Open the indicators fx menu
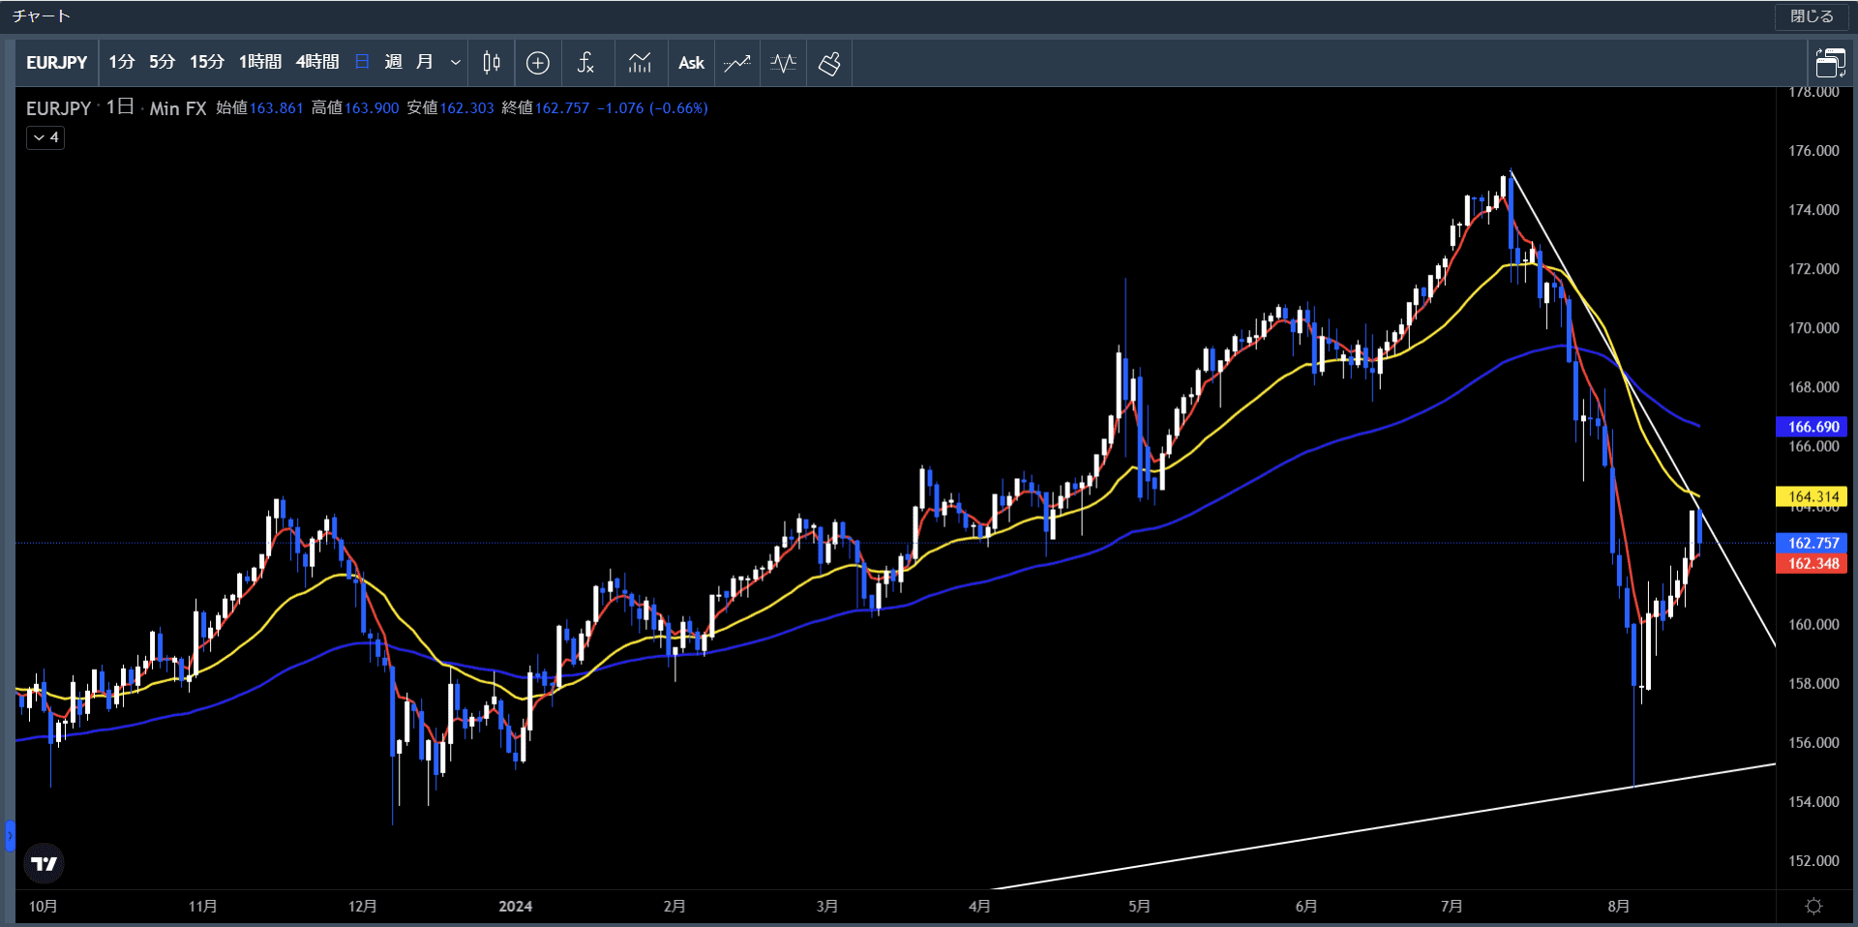Screen dimensions: 1858x927 [x=585, y=63]
